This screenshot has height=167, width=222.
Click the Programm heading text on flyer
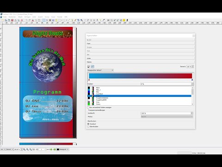[x=47, y=92]
